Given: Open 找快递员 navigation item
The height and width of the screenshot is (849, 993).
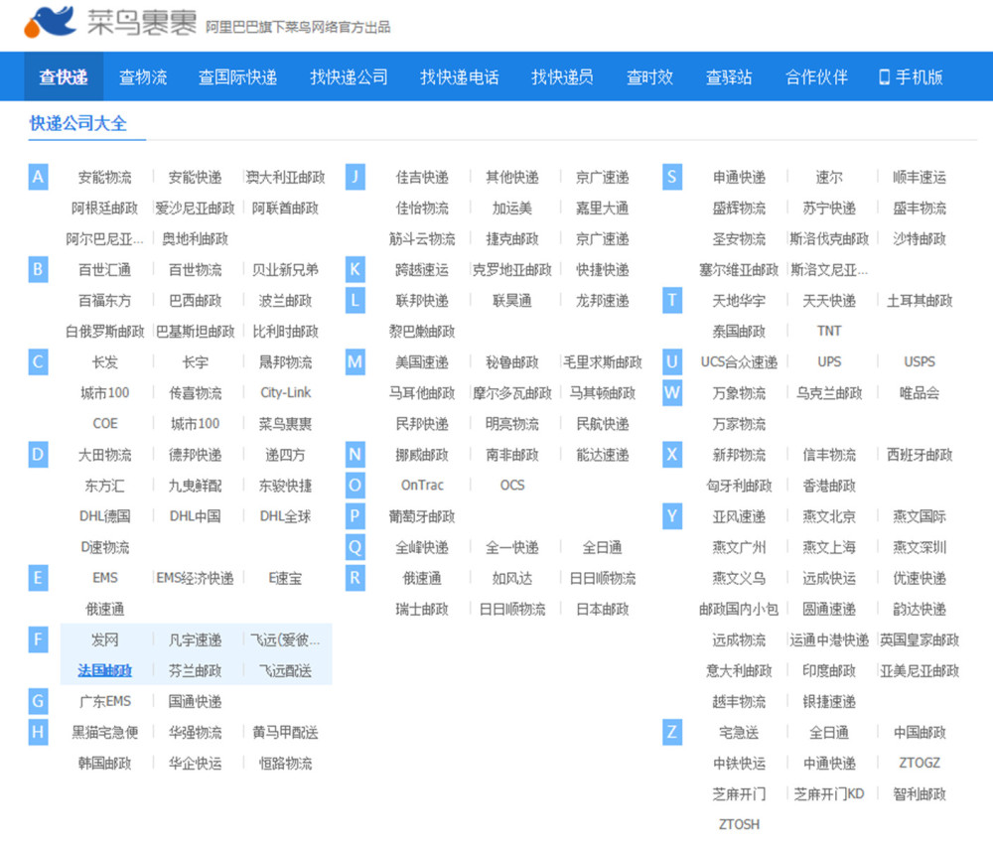Looking at the screenshot, I should (562, 77).
